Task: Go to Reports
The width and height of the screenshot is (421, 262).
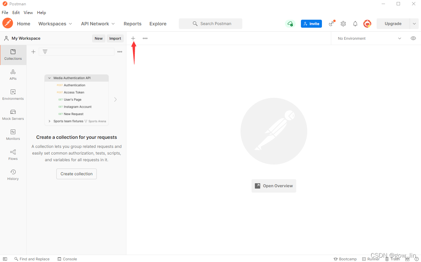Action: click(132, 24)
